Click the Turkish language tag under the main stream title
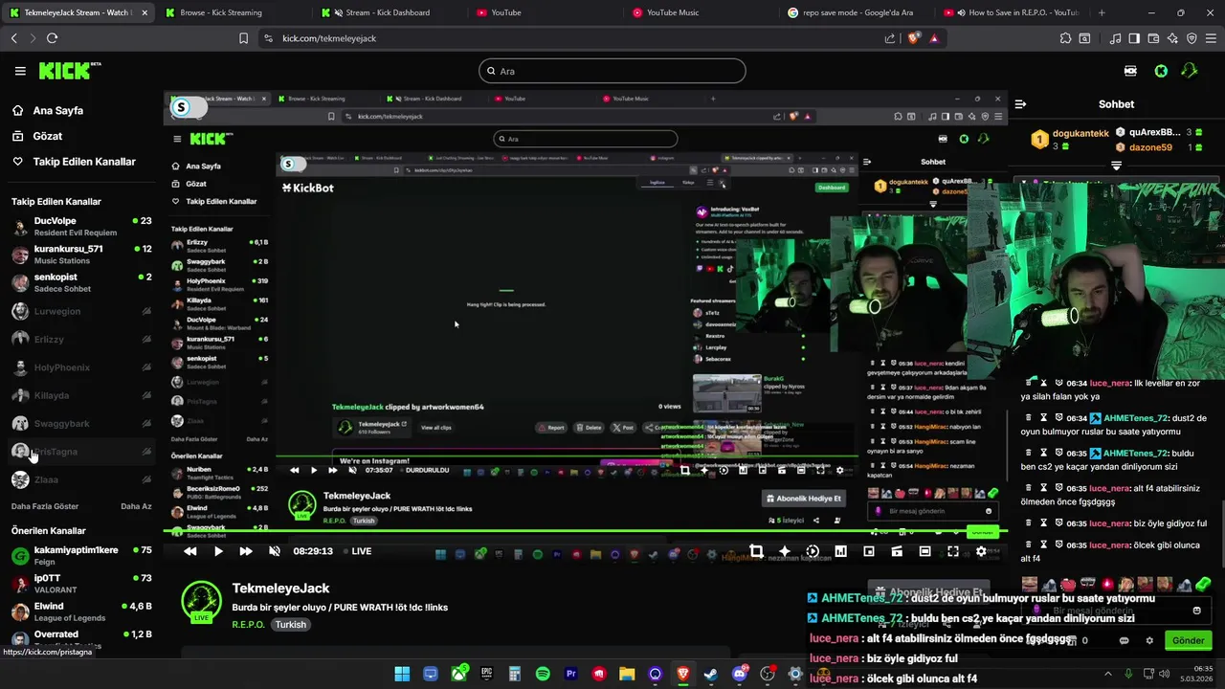The height and width of the screenshot is (689, 1225). [x=291, y=625]
